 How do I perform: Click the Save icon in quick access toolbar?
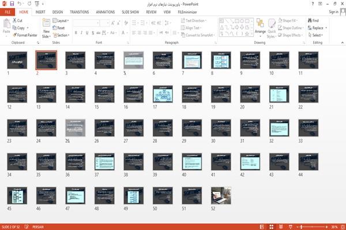12,3
